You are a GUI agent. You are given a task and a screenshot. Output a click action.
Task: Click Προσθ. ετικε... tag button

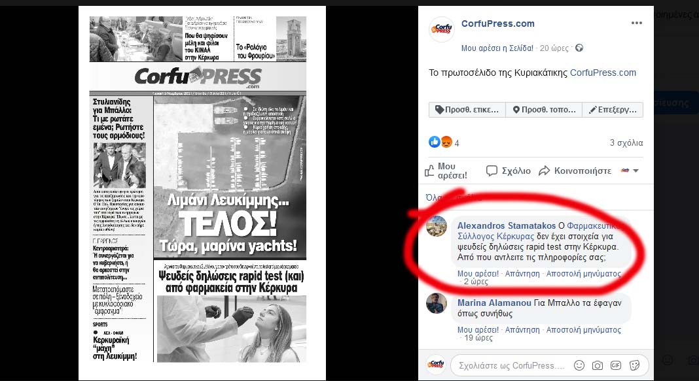pyautogui.click(x=467, y=110)
